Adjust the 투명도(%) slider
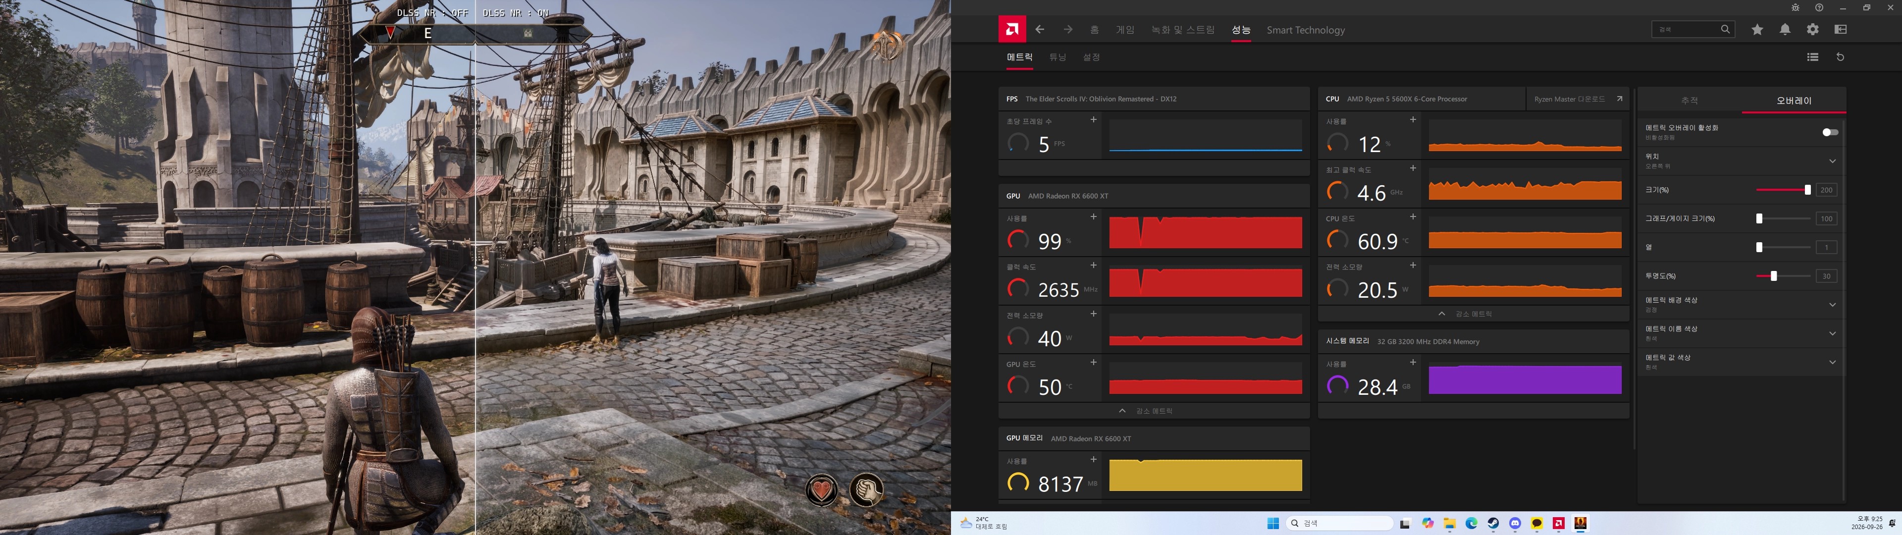 point(1774,275)
